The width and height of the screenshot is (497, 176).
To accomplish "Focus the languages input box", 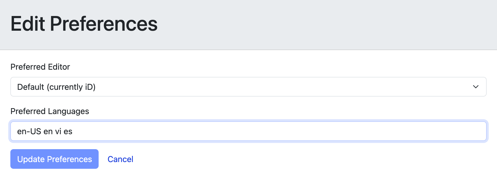I will pos(248,131).
